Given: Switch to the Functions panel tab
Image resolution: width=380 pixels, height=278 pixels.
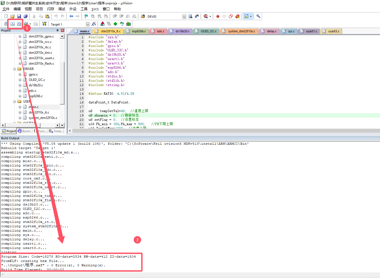Looking at the screenshot, I should coord(41,131).
